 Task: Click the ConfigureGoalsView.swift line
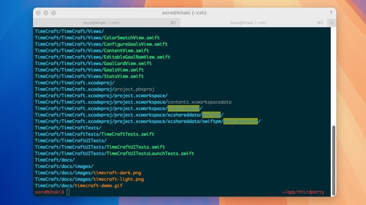click(101, 44)
